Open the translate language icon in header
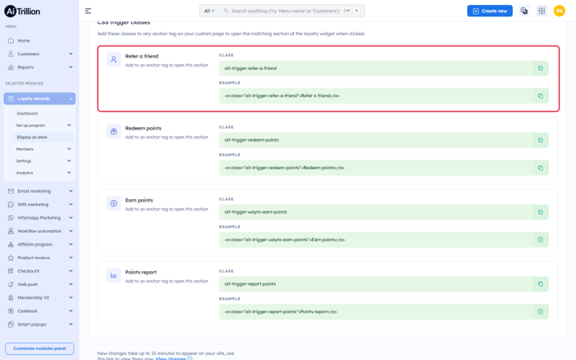 (524, 11)
